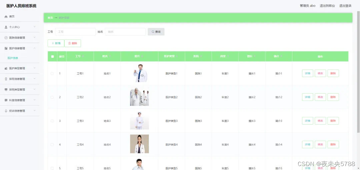360x170 pixels.
Task: Click the 删除 button for row 姓名3
Action: click(x=333, y=121)
